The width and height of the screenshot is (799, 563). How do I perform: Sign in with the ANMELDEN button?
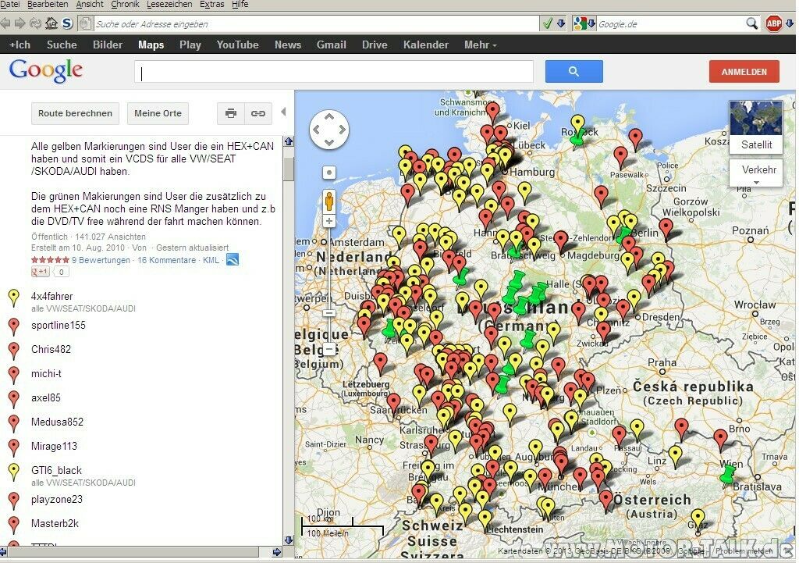coord(744,72)
